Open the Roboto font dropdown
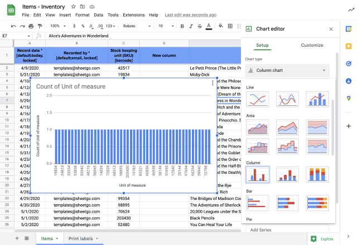This screenshot has width=357, height=245. (137, 26)
